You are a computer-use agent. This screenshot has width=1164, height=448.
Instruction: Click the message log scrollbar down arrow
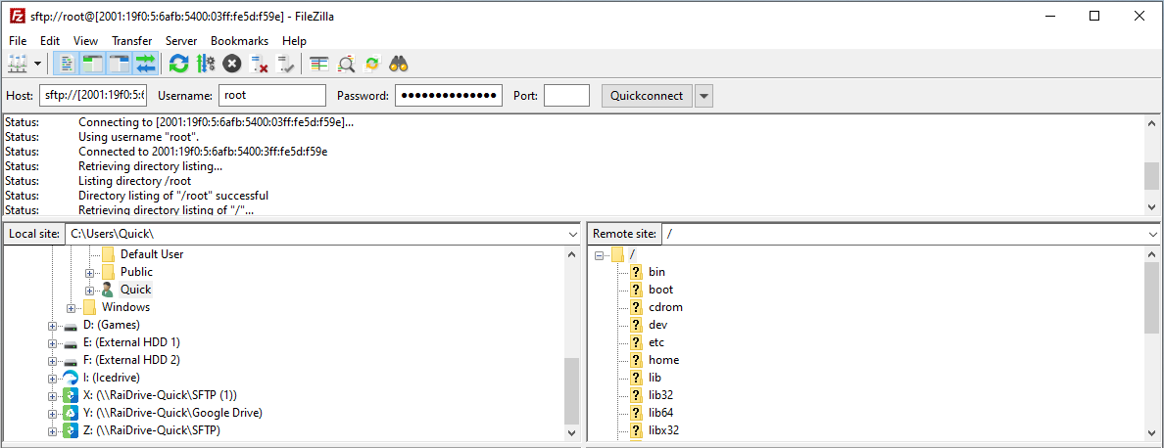coord(1151,207)
